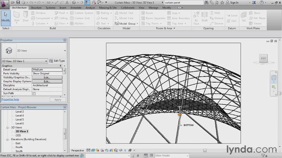282x158 pixels.
Task: Click the Wall tool icon
Action: click(x=17, y=17)
